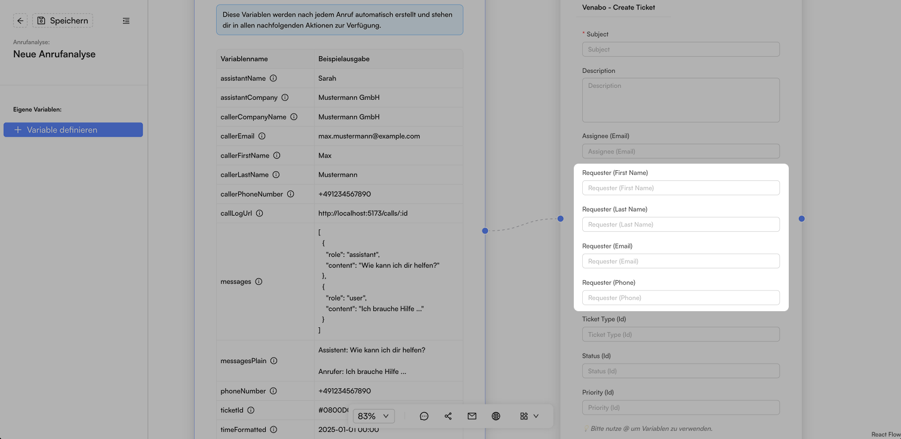Click the timeFormatted 2025-01-01 value

349,429
